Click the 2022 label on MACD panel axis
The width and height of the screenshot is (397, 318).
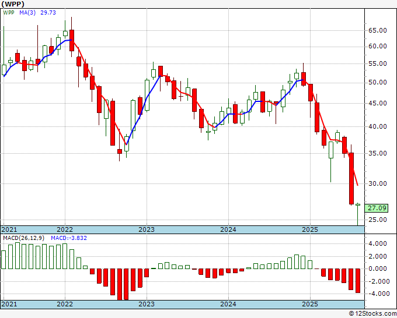[65, 304]
